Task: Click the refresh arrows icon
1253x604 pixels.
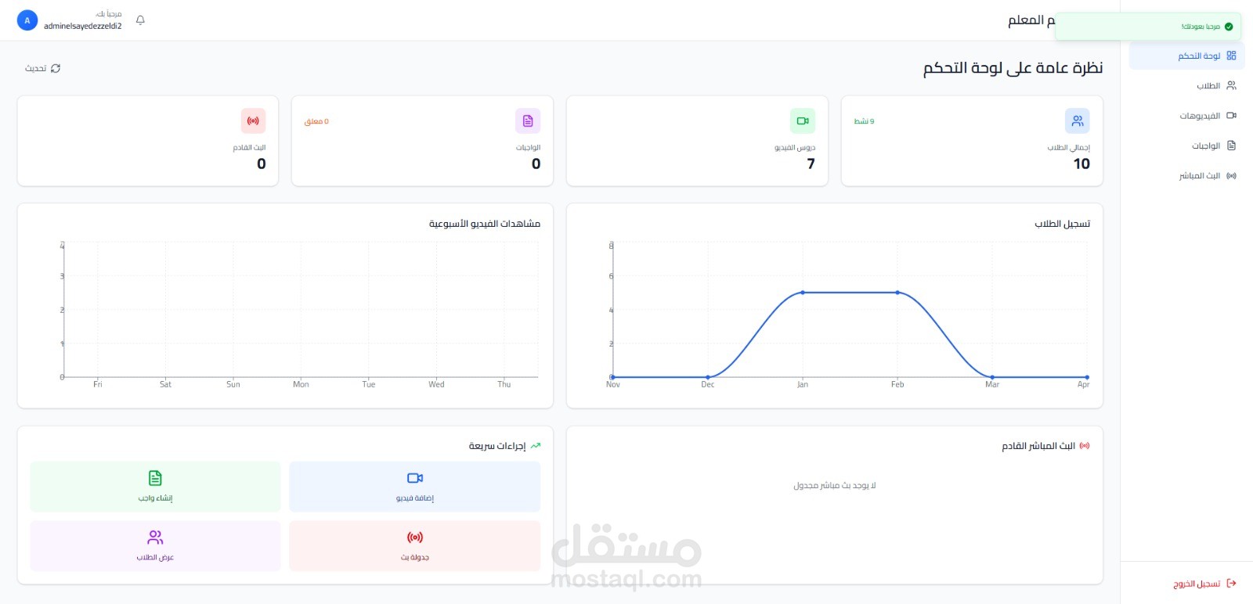Action: [x=56, y=69]
